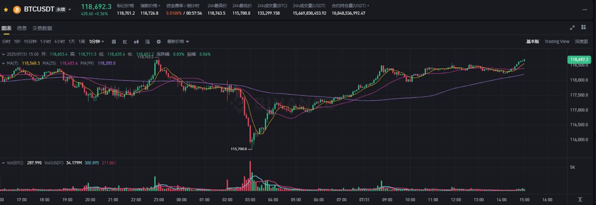Change candlestick chart style icon
This screenshot has height=205, width=596.
coord(137,42)
